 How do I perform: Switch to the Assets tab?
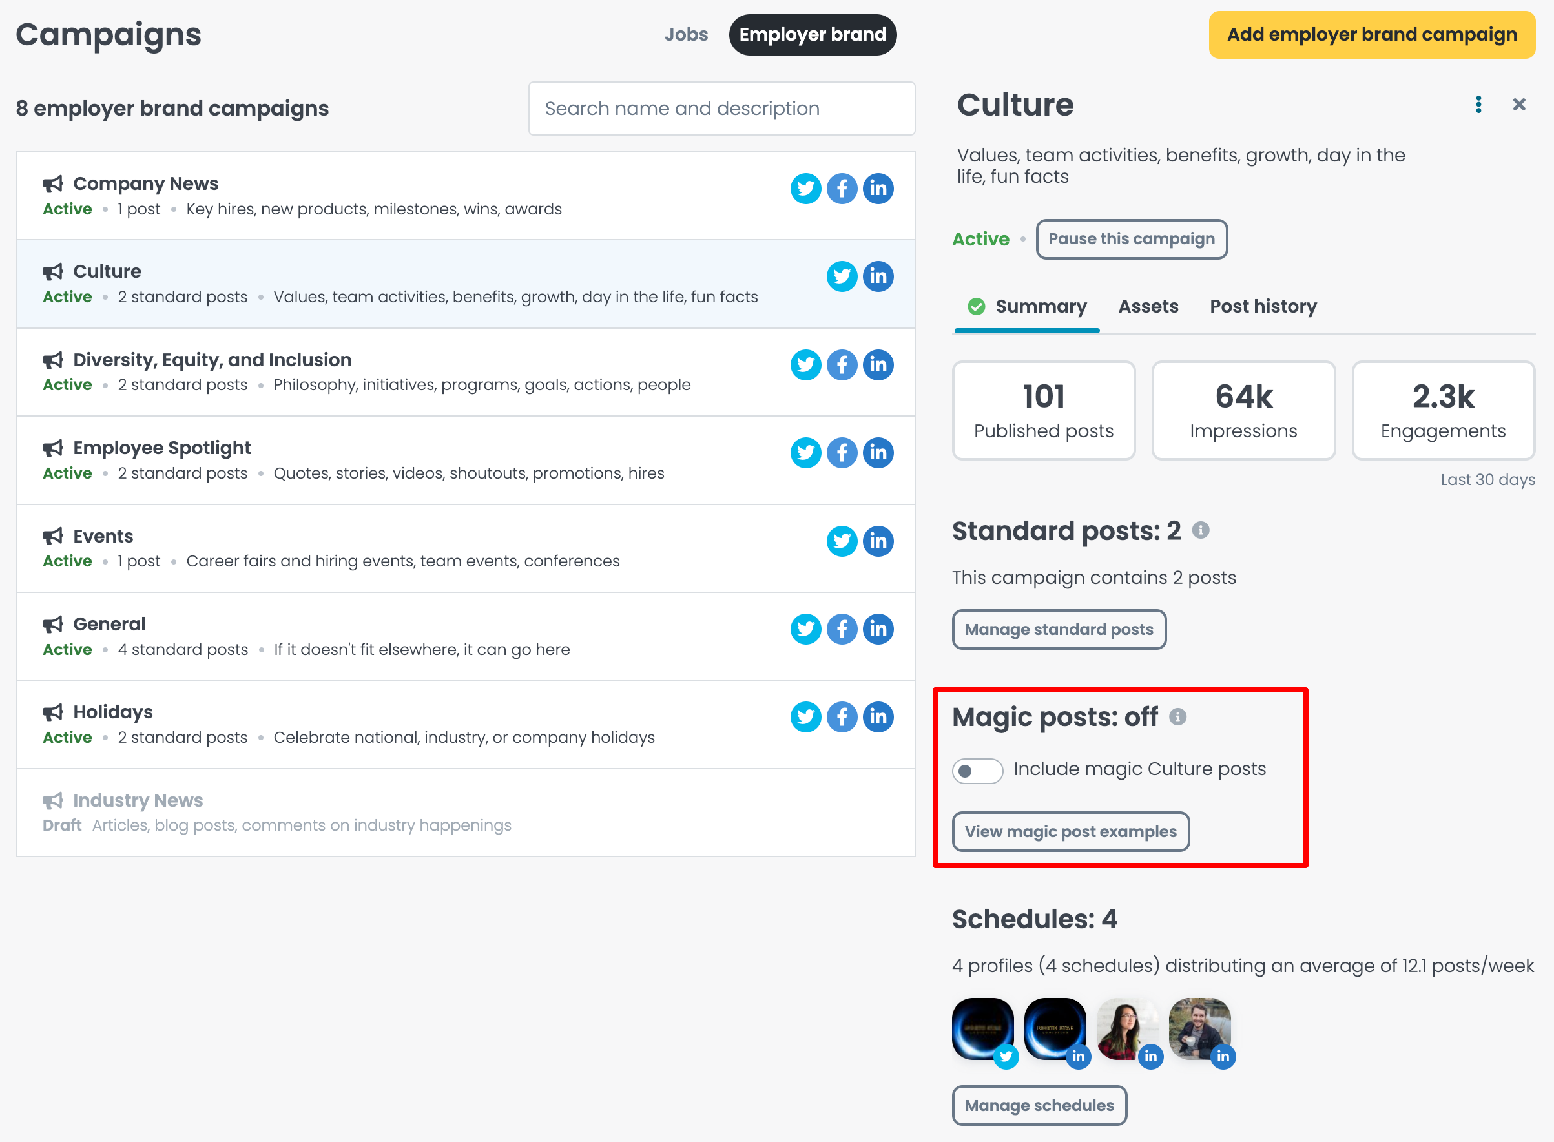pos(1148,306)
